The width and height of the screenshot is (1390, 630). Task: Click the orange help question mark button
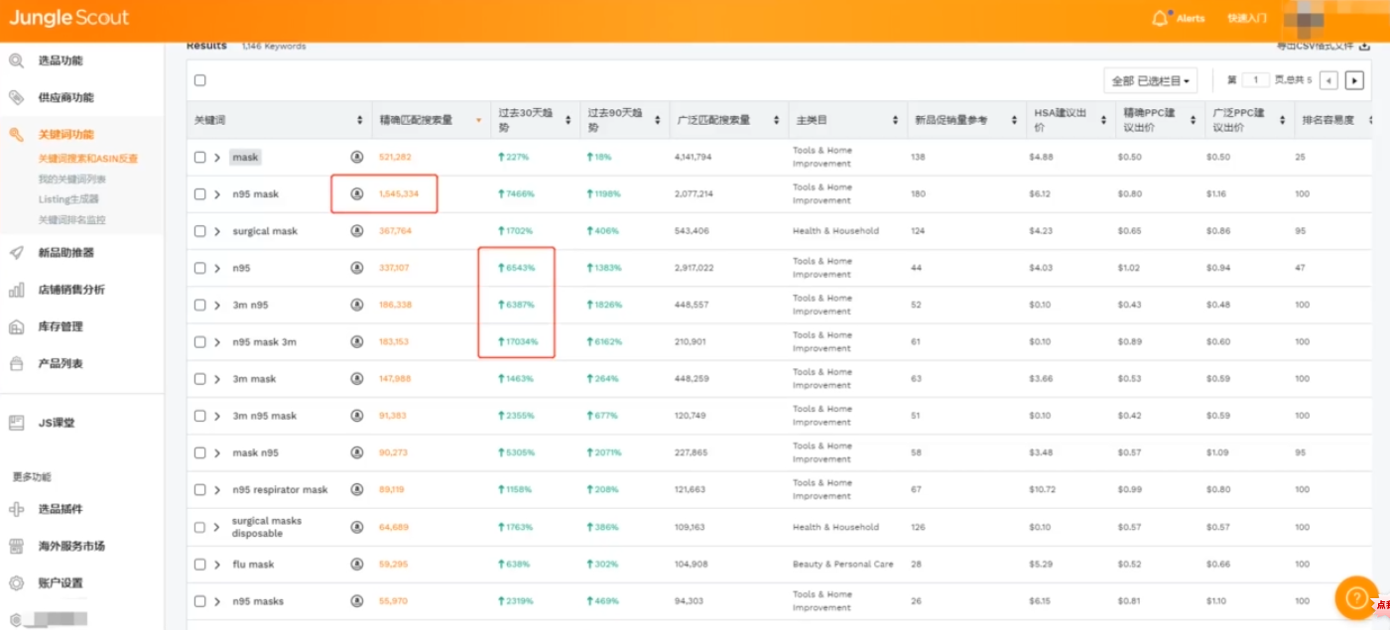(1355, 597)
